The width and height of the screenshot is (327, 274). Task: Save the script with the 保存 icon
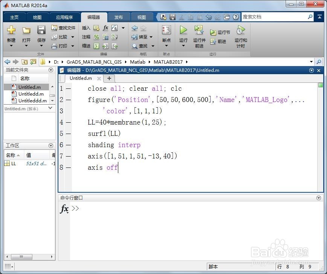click(x=41, y=30)
